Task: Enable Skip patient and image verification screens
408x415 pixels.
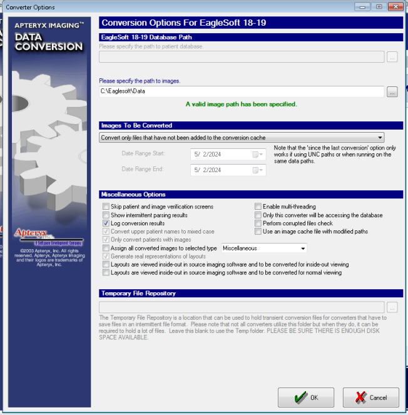Action: coord(106,206)
